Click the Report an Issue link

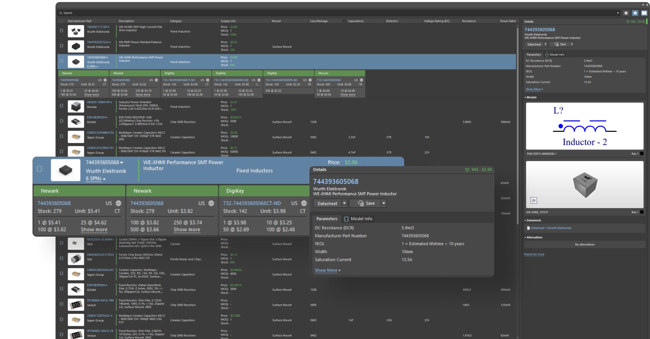point(534,254)
